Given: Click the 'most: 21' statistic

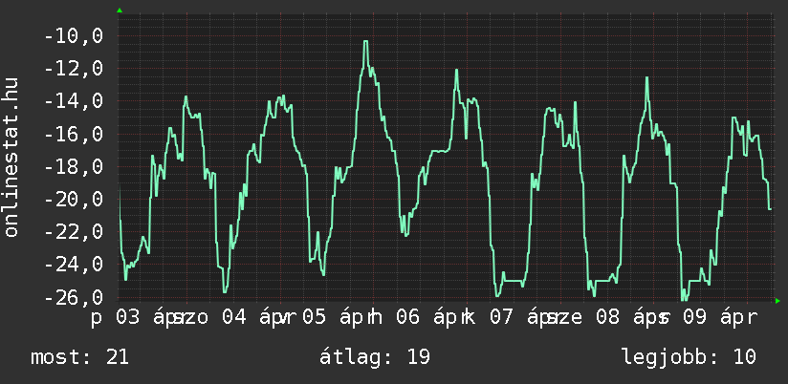Looking at the screenshot, I should 79,357.
